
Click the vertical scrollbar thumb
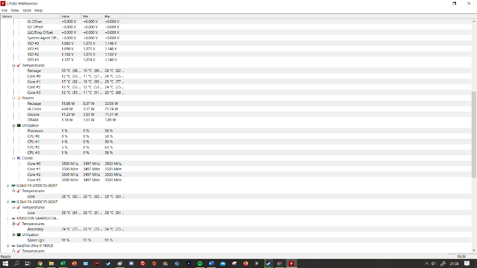tap(474, 135)
